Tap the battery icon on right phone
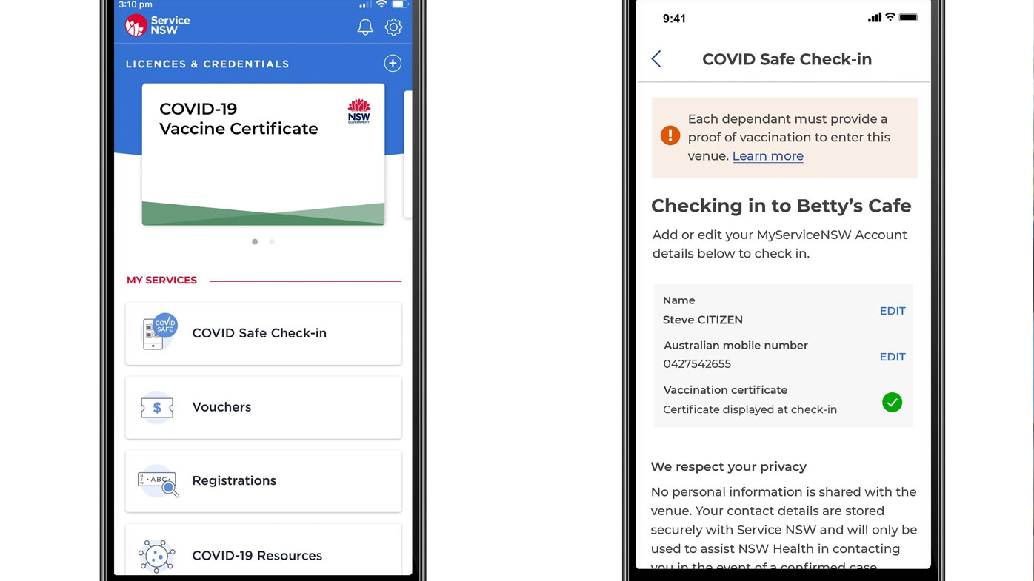 pos(909,18)
